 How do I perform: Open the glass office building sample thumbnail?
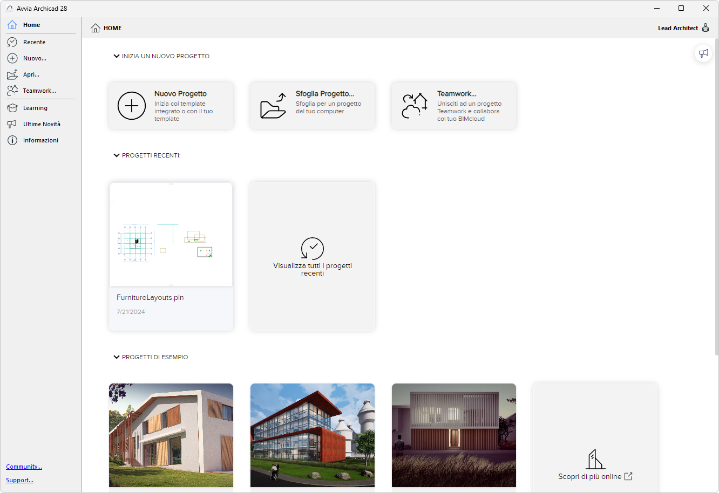coord(313,435)
